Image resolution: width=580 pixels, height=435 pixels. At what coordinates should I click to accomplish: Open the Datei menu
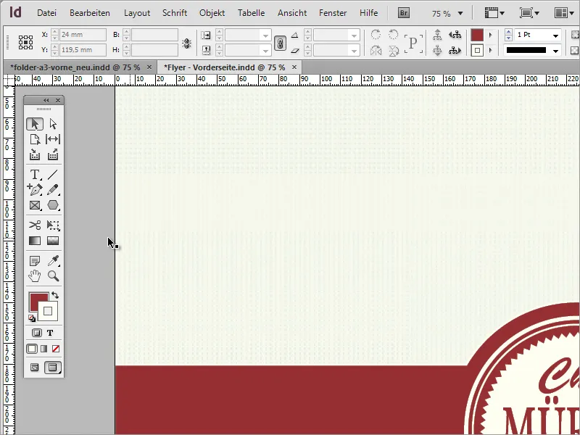click(x=46, y=13)
